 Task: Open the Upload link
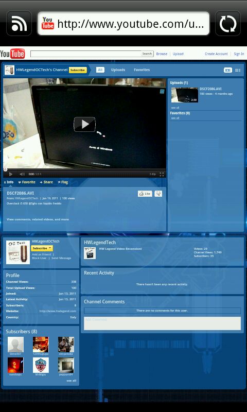pos(178,54)
